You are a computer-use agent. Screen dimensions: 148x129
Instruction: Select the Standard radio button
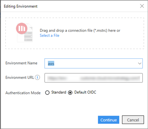[47, 93]
